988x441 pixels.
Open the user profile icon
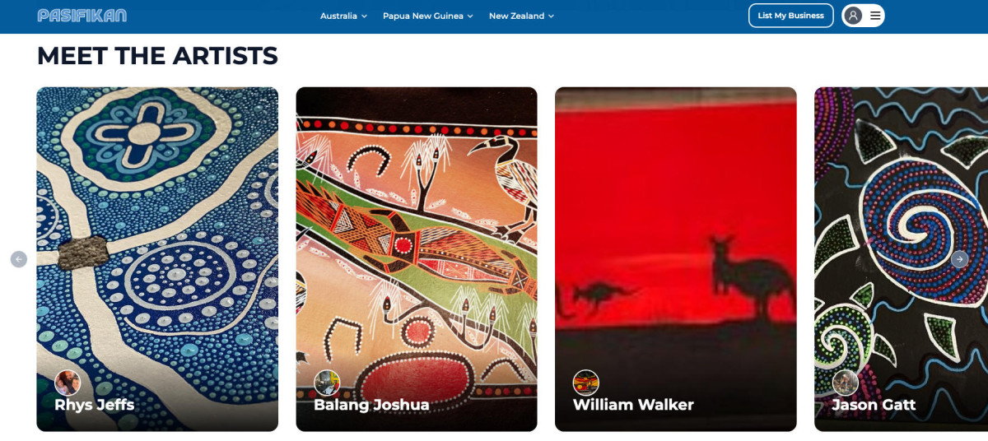click(854, 16)
